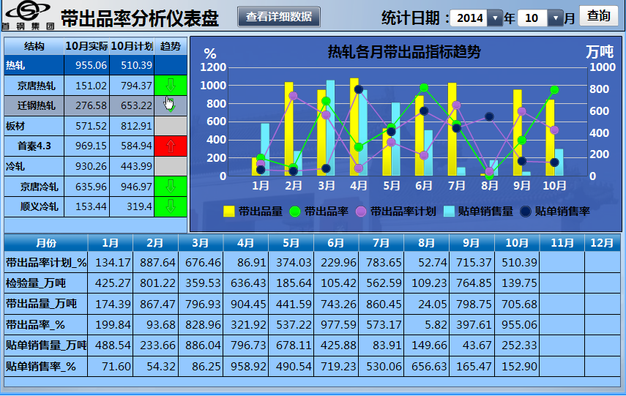Click the 趋势 column header
Screen dimensions: 626x396
point(171,46)
